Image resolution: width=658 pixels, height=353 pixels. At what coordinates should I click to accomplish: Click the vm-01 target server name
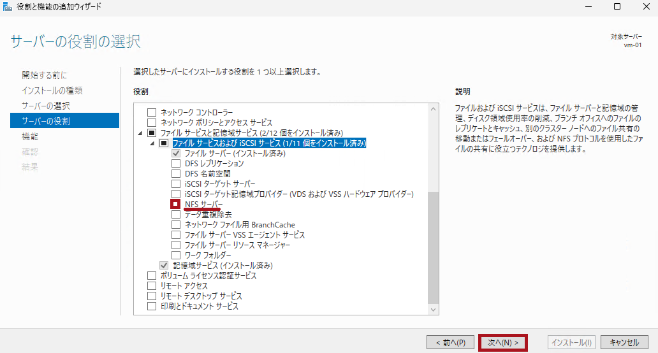pyautogui.click(x=632, y=45)
